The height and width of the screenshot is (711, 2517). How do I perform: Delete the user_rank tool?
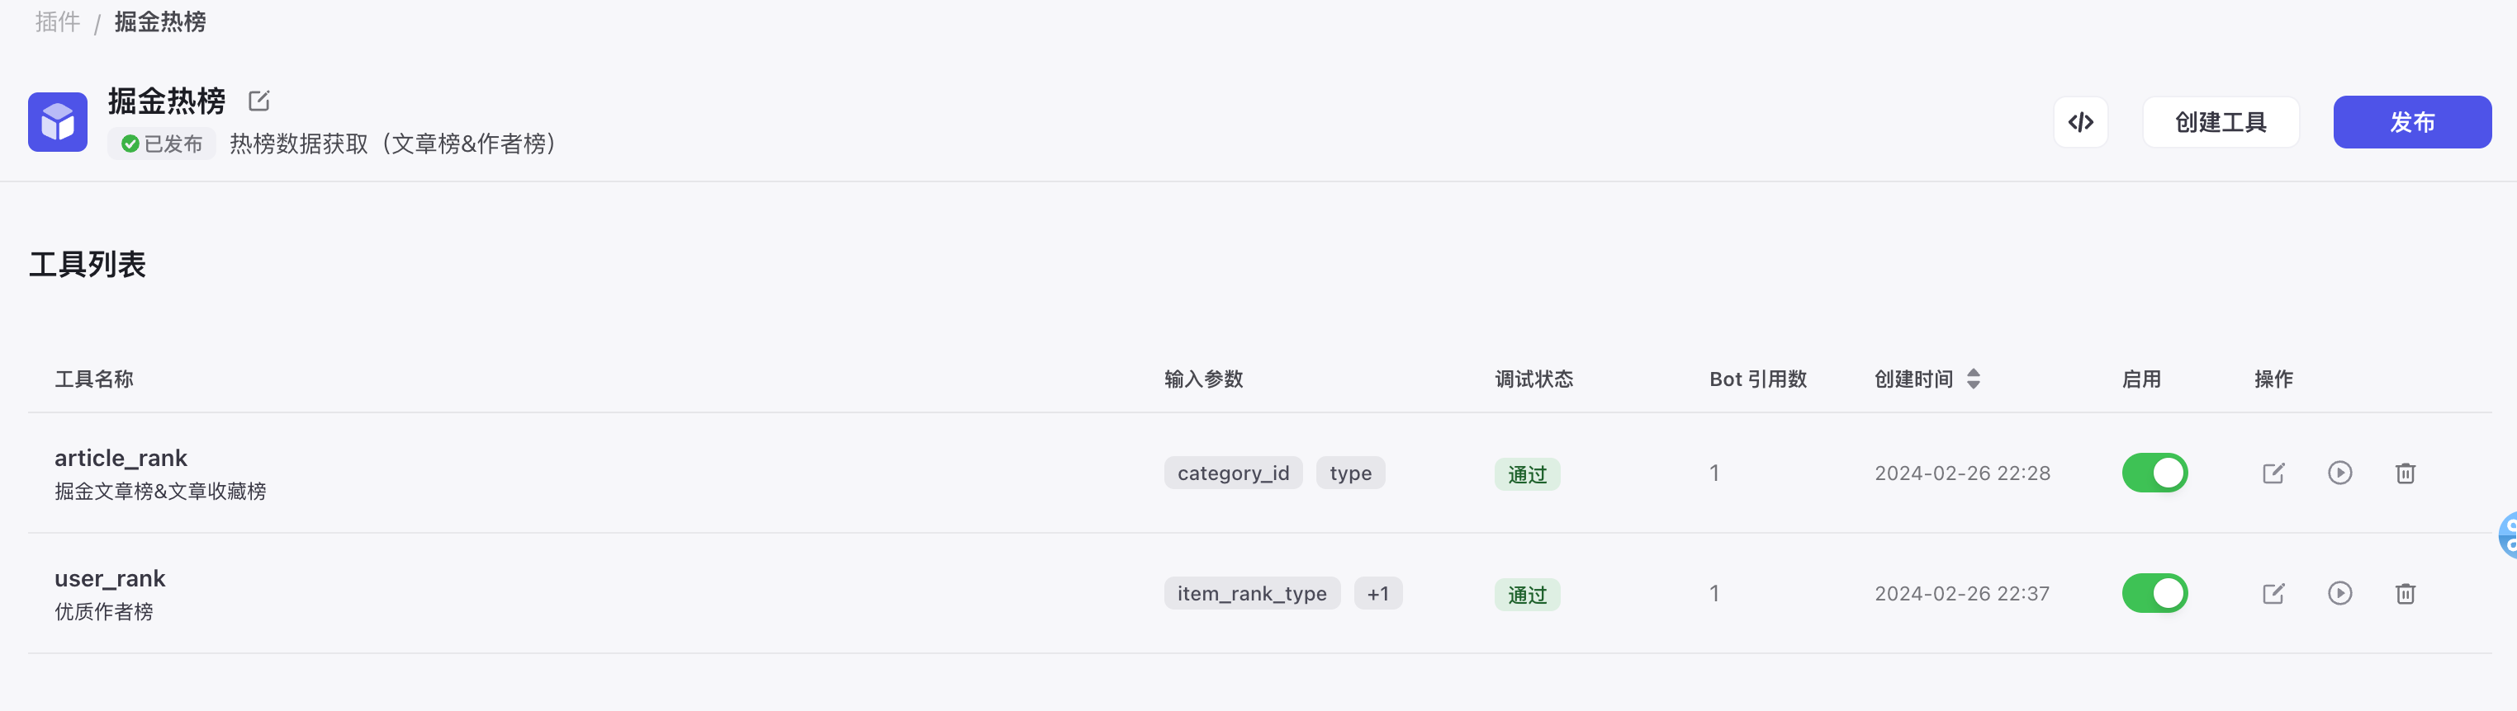click(2405, 593)
